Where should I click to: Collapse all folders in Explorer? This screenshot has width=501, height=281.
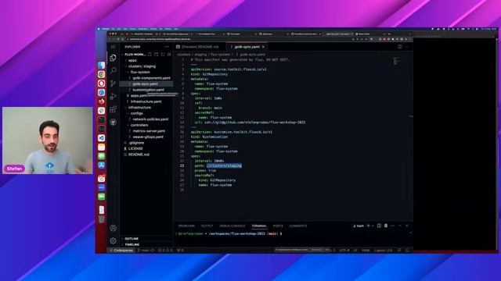169,55
